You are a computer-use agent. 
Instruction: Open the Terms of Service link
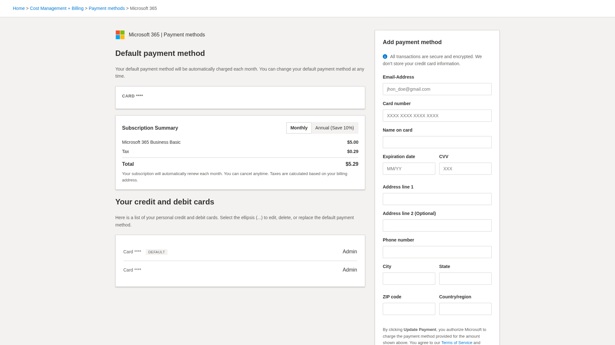[456, 342]
